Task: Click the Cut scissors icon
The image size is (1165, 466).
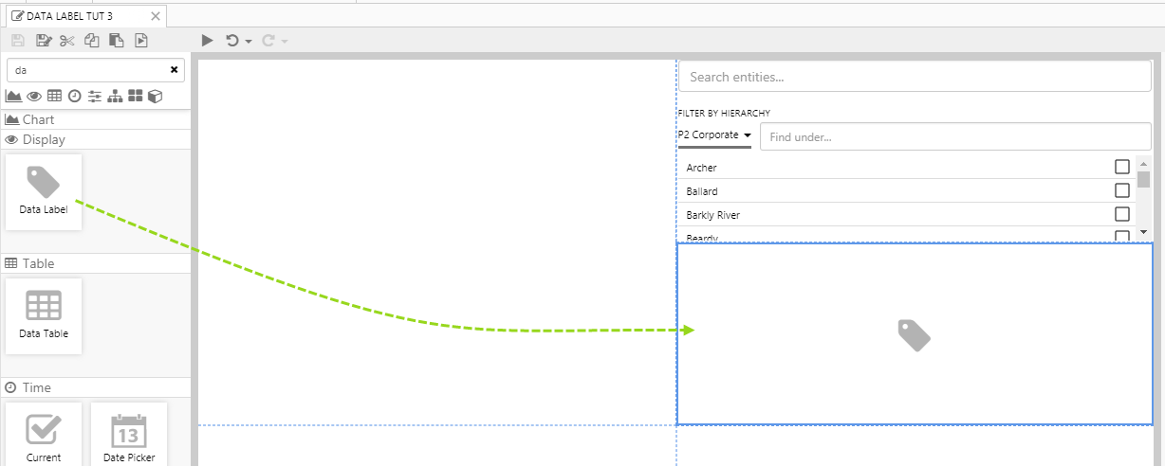Action: coord(66,40)
